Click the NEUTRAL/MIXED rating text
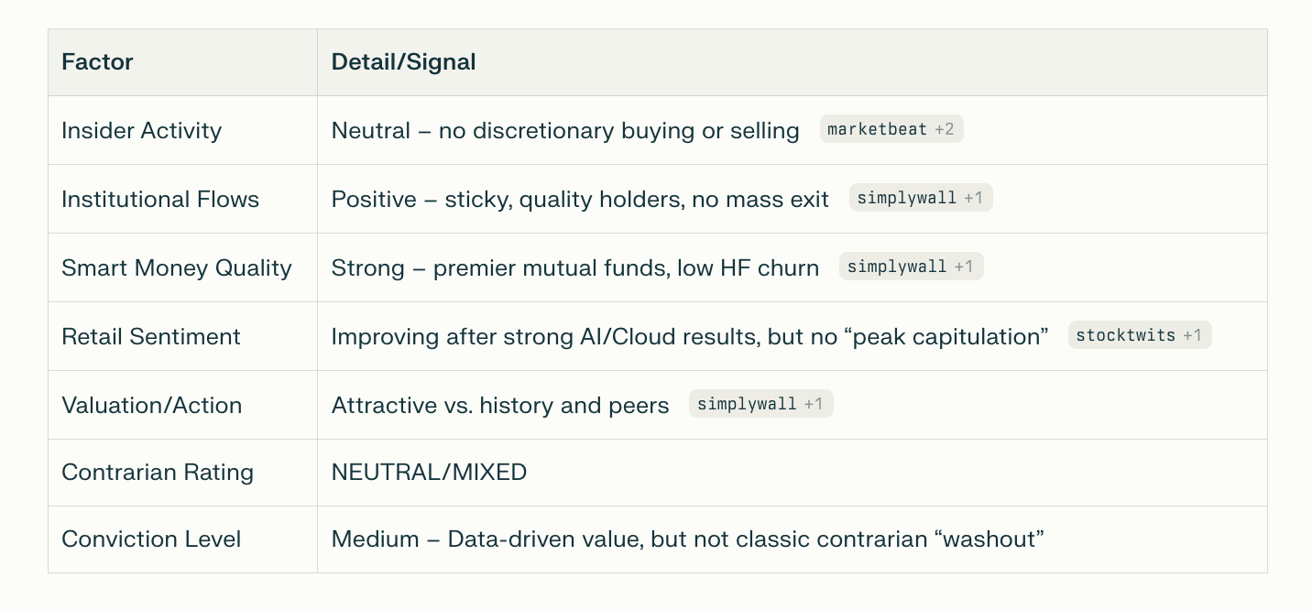Viewport: 1312px width, 610px height. click(x=429, y=473)
